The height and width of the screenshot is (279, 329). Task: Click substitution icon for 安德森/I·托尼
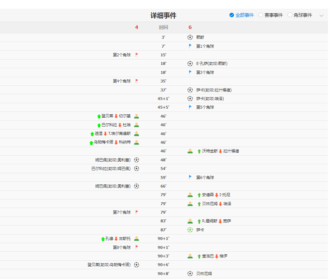pyautogui.click(x=190, y=195)
